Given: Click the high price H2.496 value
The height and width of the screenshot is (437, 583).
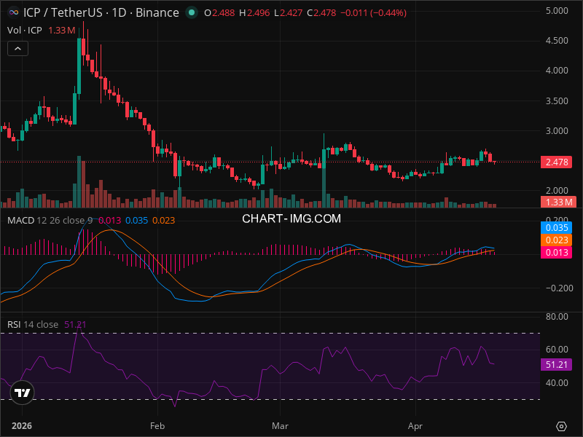Looking at the screenshot, I should tap(254, 13).
